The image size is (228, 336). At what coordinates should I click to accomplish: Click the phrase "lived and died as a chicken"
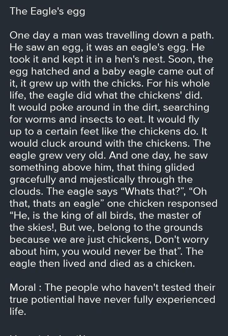tap(129, 263)
